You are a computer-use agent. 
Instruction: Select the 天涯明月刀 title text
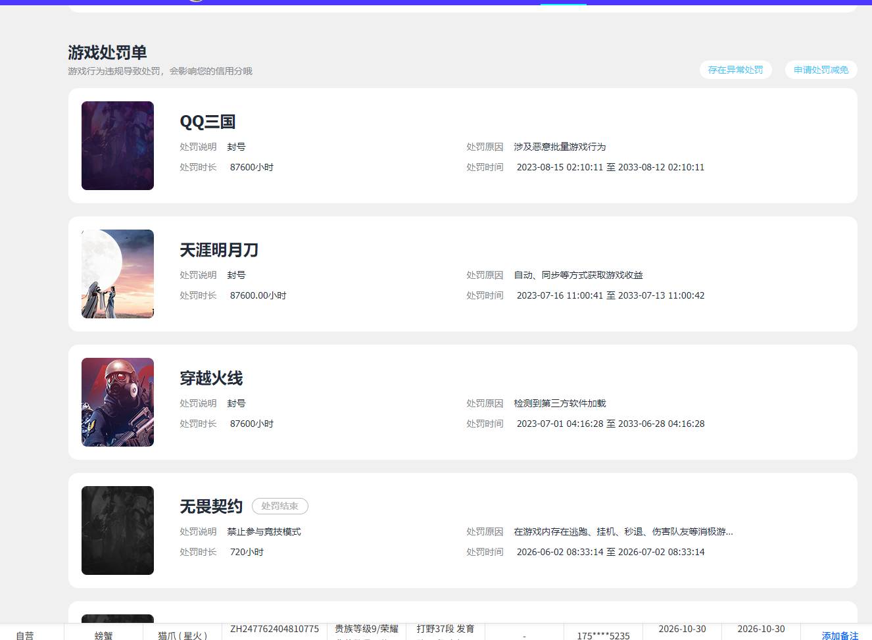click(x=219, y=250)
